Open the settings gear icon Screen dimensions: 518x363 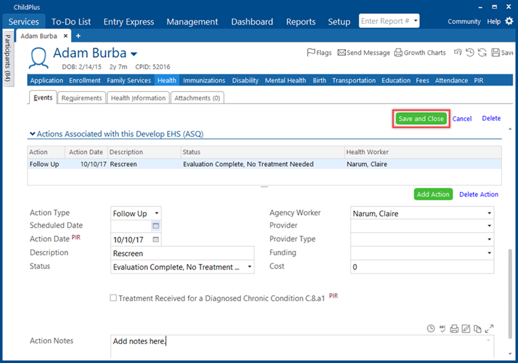pyautogui.click(x=509, y=21)
